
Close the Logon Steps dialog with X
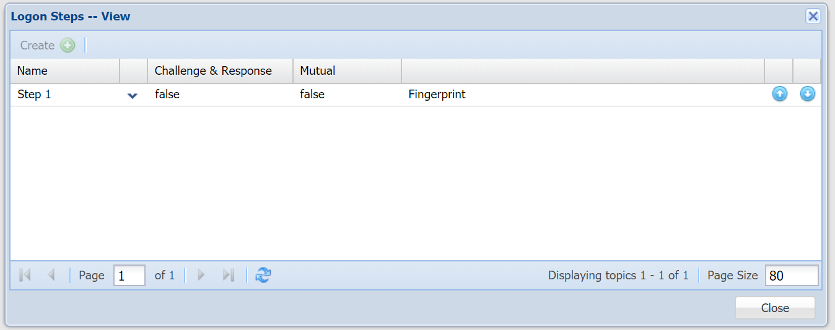click(x=813, y=17)
